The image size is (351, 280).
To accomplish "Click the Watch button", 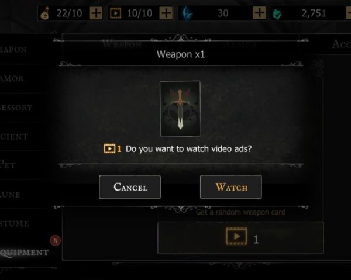I will tap(231, 187).
